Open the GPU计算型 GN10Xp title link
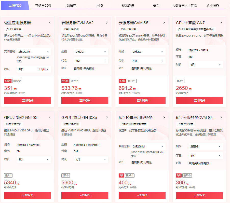 (x=79, y=117)
